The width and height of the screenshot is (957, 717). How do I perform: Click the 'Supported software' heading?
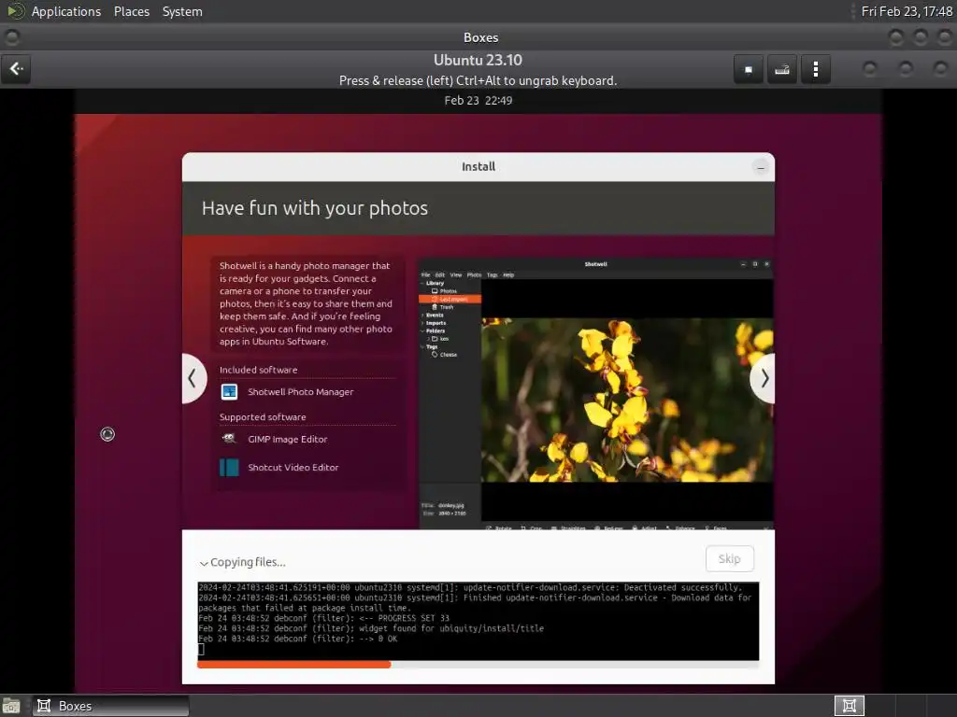pyautogui.click(x=263, y=417)
